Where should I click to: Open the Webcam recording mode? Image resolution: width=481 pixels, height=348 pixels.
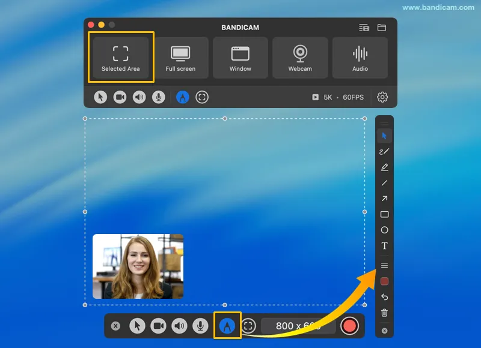click(300, 58)
